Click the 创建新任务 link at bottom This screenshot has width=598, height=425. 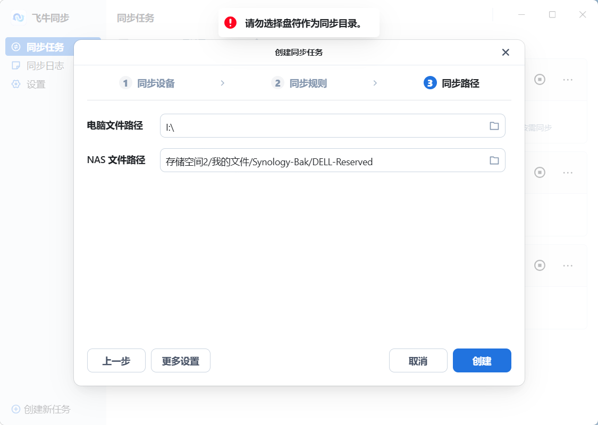[41, 409]
